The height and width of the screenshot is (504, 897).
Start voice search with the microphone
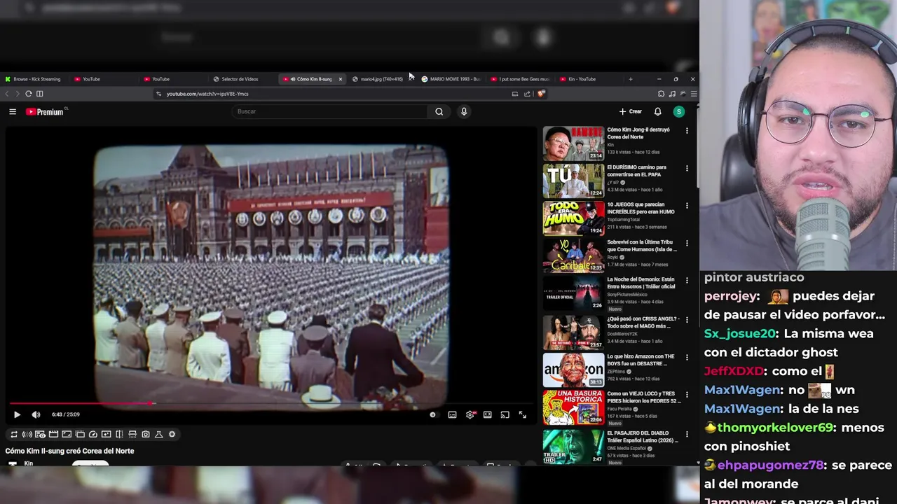[x=464, y=111]
